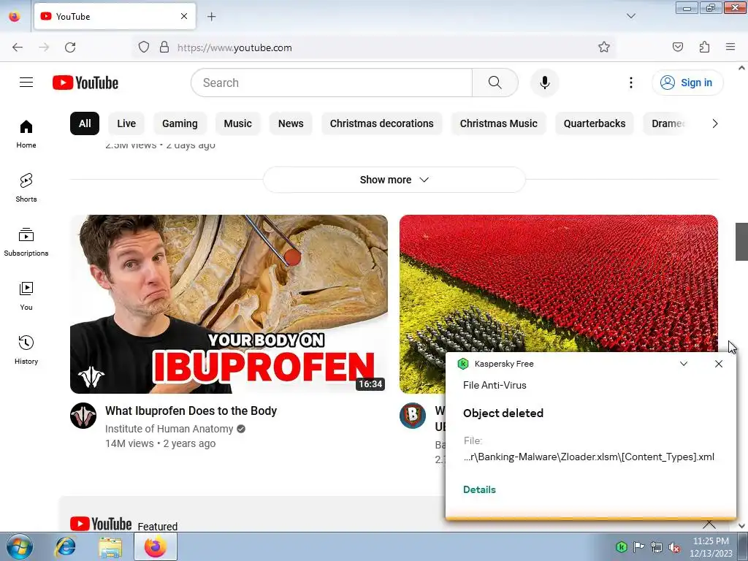The image size is (748, 561).
Task: Open YouTube settings three-dot menu
Action: [x=630, y=83]
